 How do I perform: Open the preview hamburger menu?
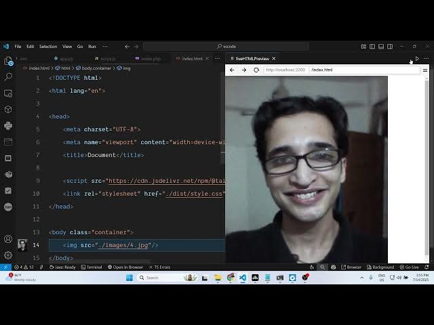(x=425, y=70)
